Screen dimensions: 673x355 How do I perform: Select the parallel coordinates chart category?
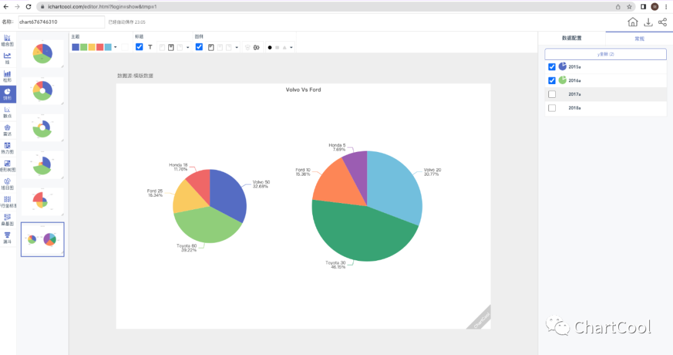tap(7, 202)
